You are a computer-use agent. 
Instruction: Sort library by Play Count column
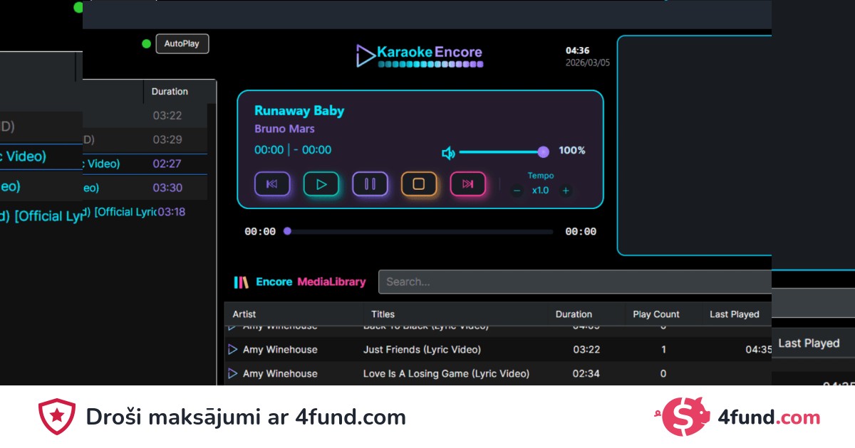pos(656,314)
